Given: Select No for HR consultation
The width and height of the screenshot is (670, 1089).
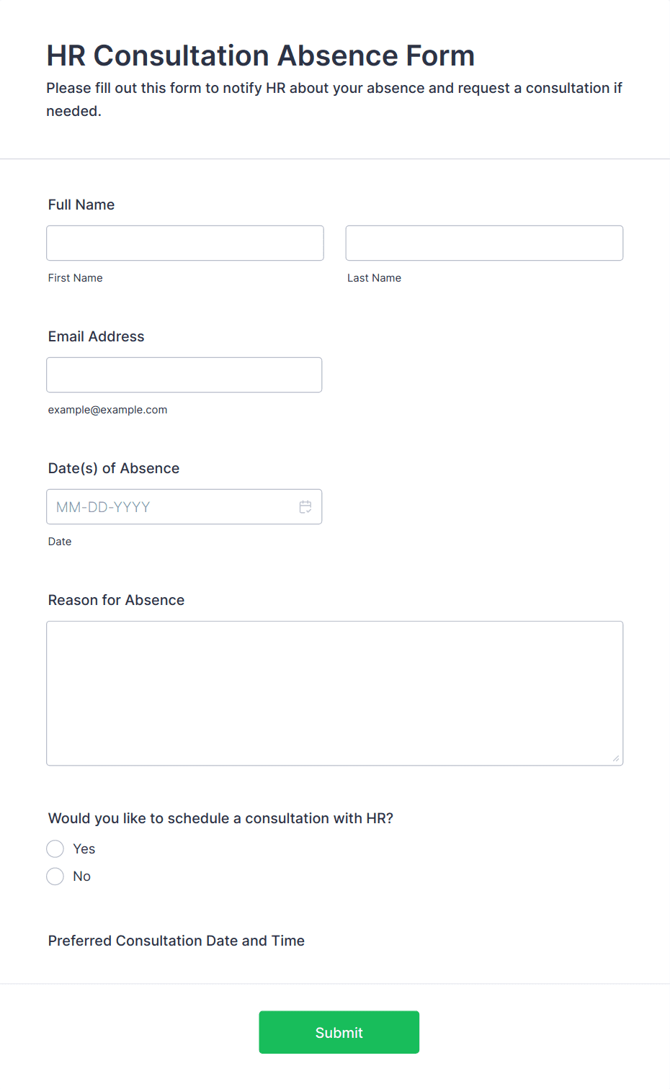Looking at the screenshot, I should click(x=55, y=877).
